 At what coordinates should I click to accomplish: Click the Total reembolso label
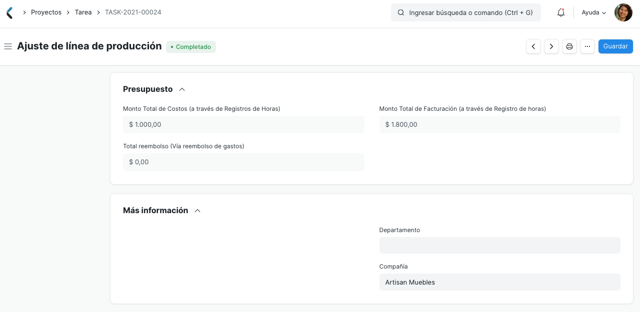(183, 146)
